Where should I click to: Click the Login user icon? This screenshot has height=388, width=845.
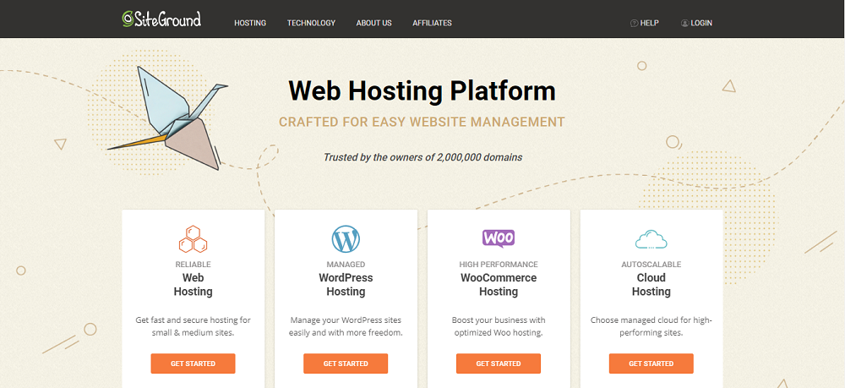click(x=684, y=23)
